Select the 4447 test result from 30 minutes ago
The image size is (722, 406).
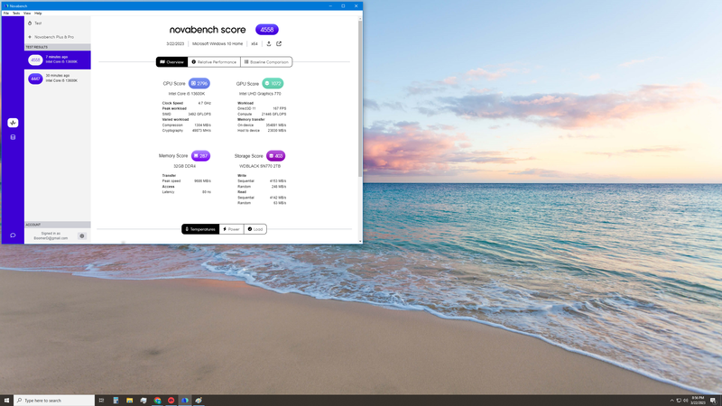tap(58, 78)
